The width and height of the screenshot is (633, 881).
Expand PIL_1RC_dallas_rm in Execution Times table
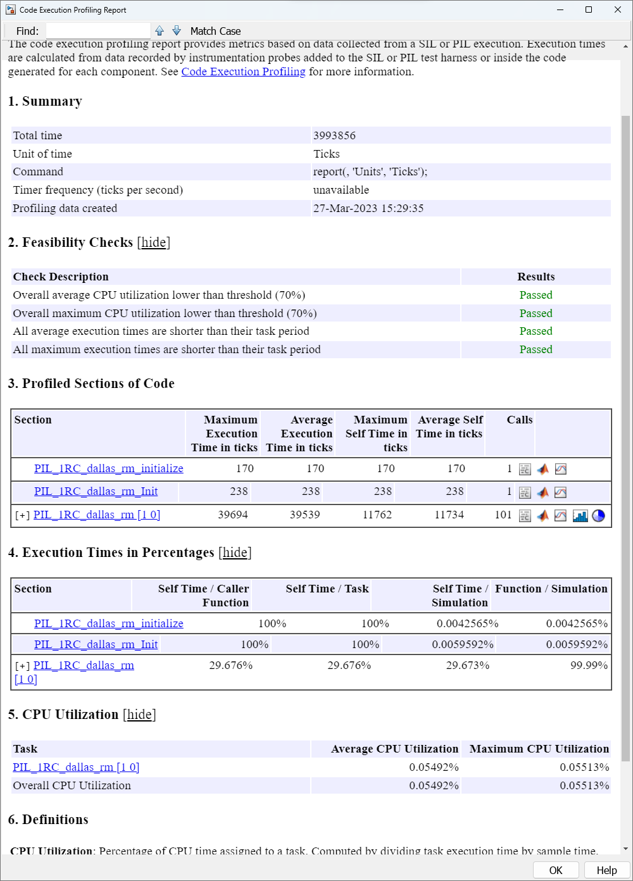click(x=22, y=665)
